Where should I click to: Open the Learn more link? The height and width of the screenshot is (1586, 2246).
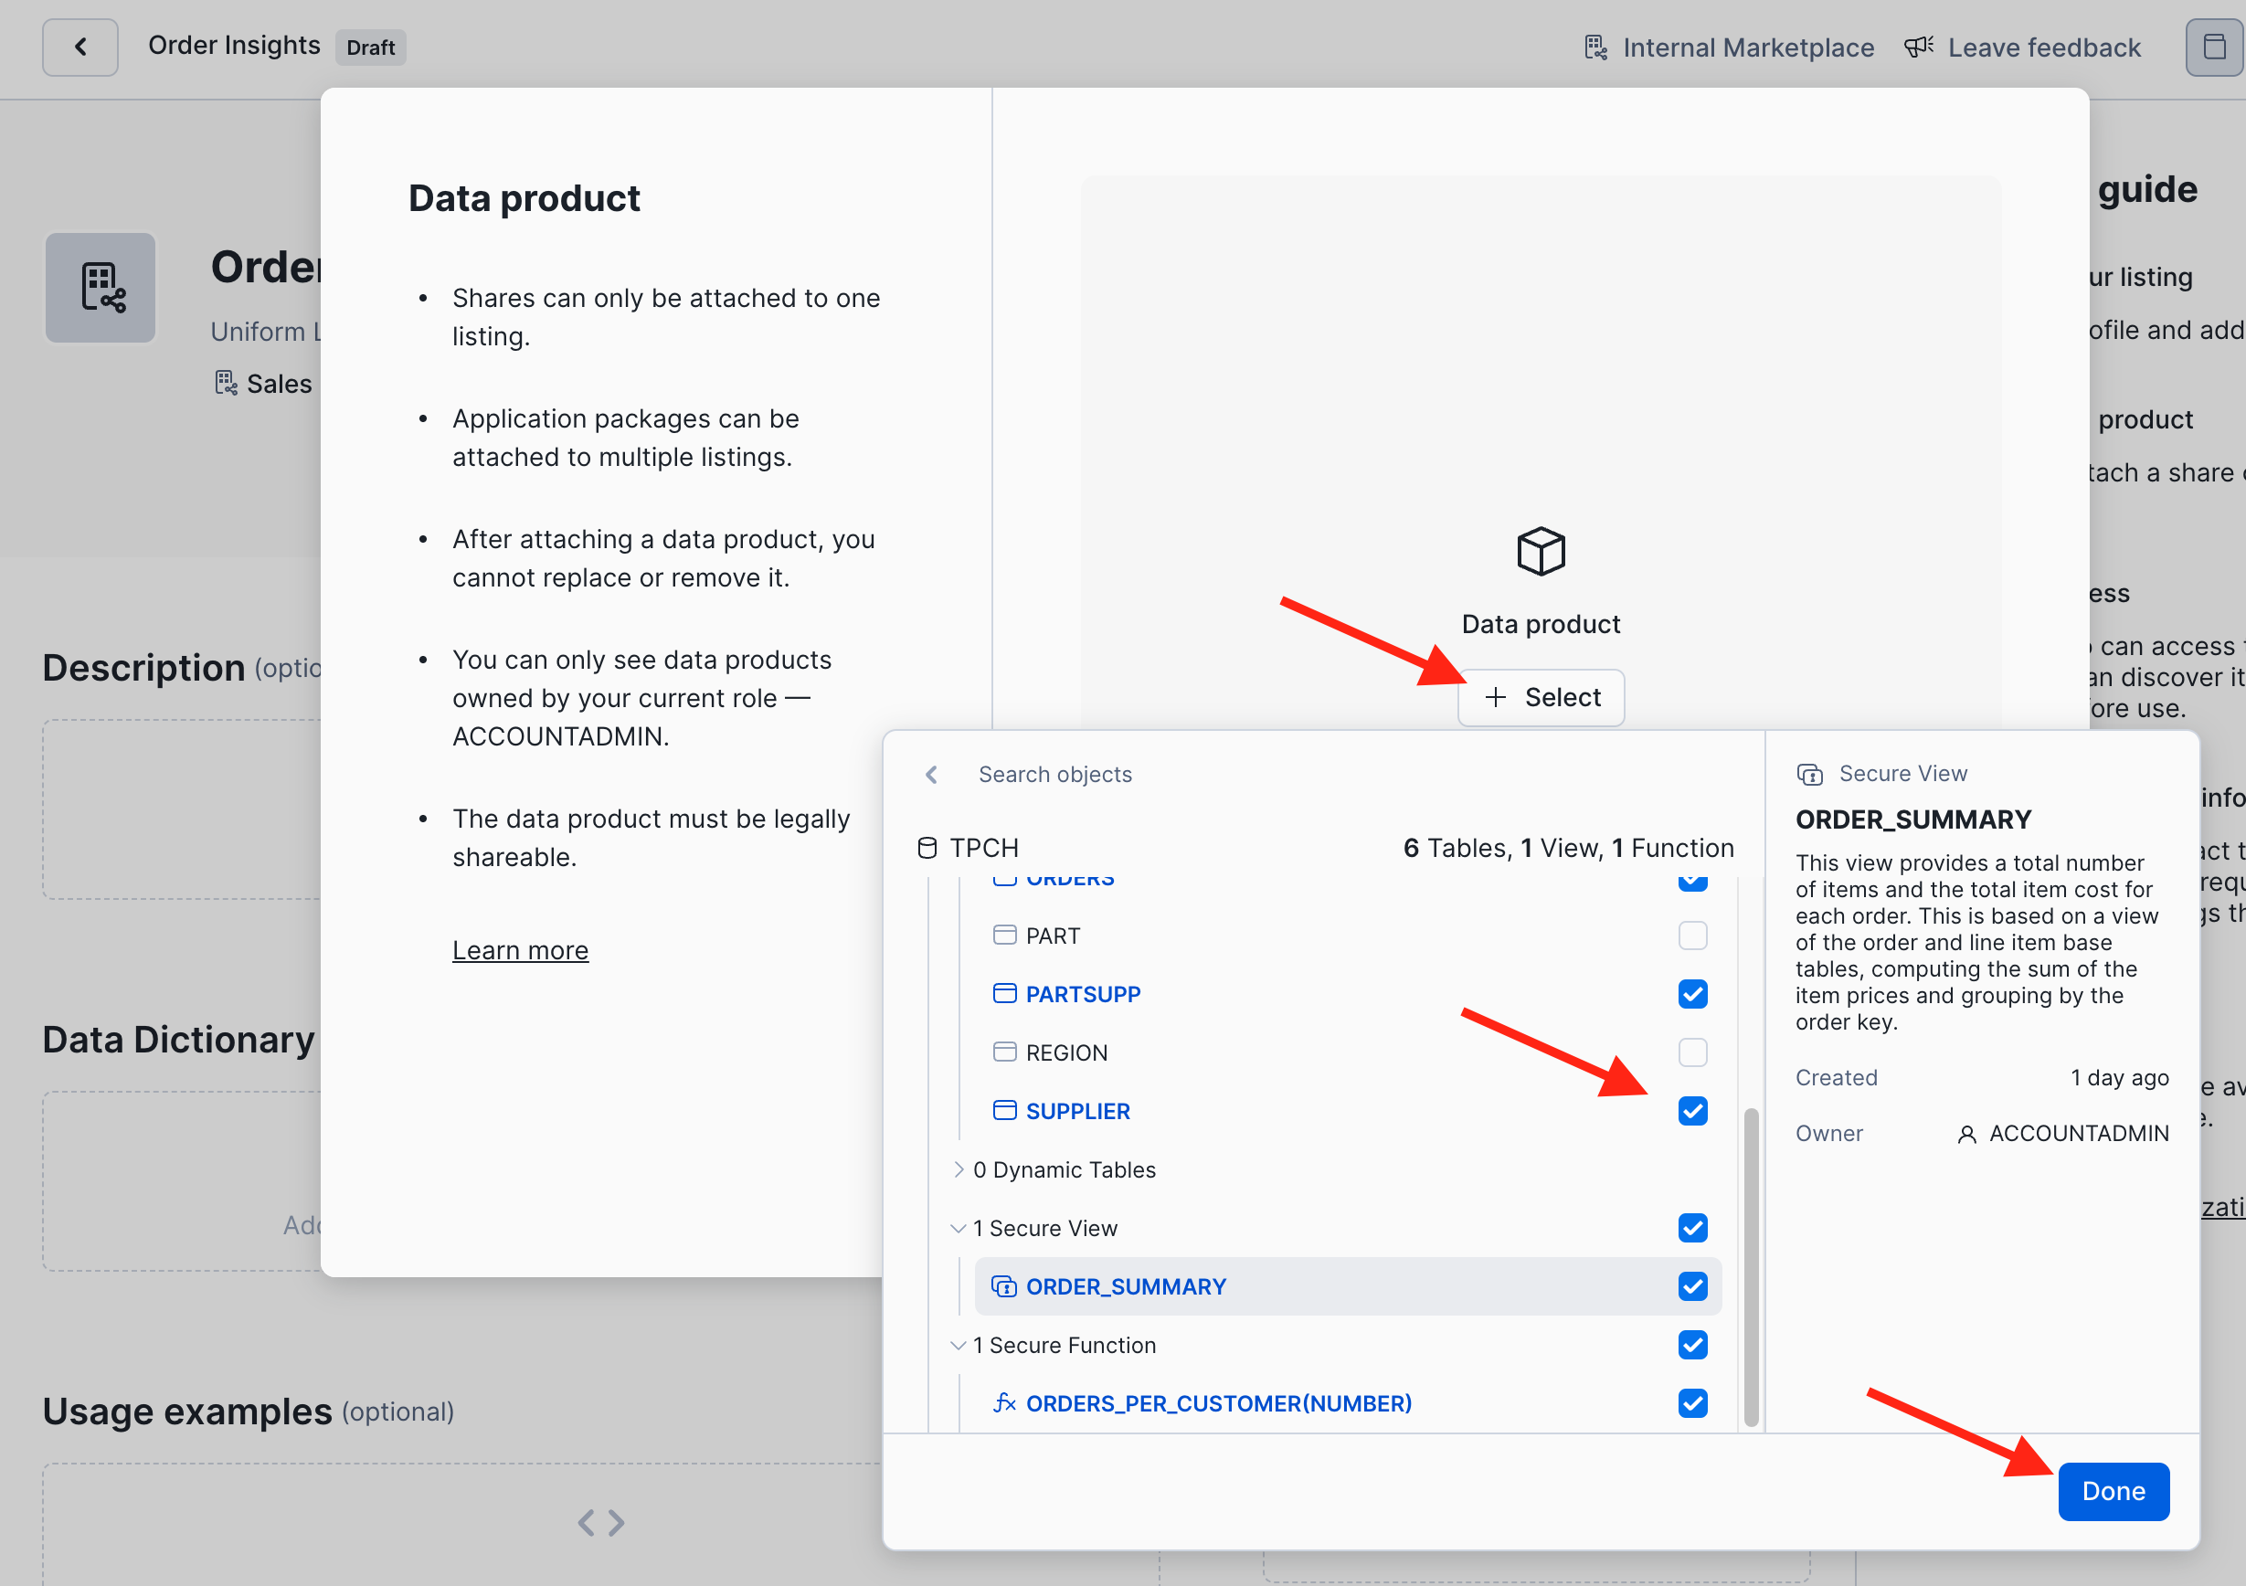point(521,950)
